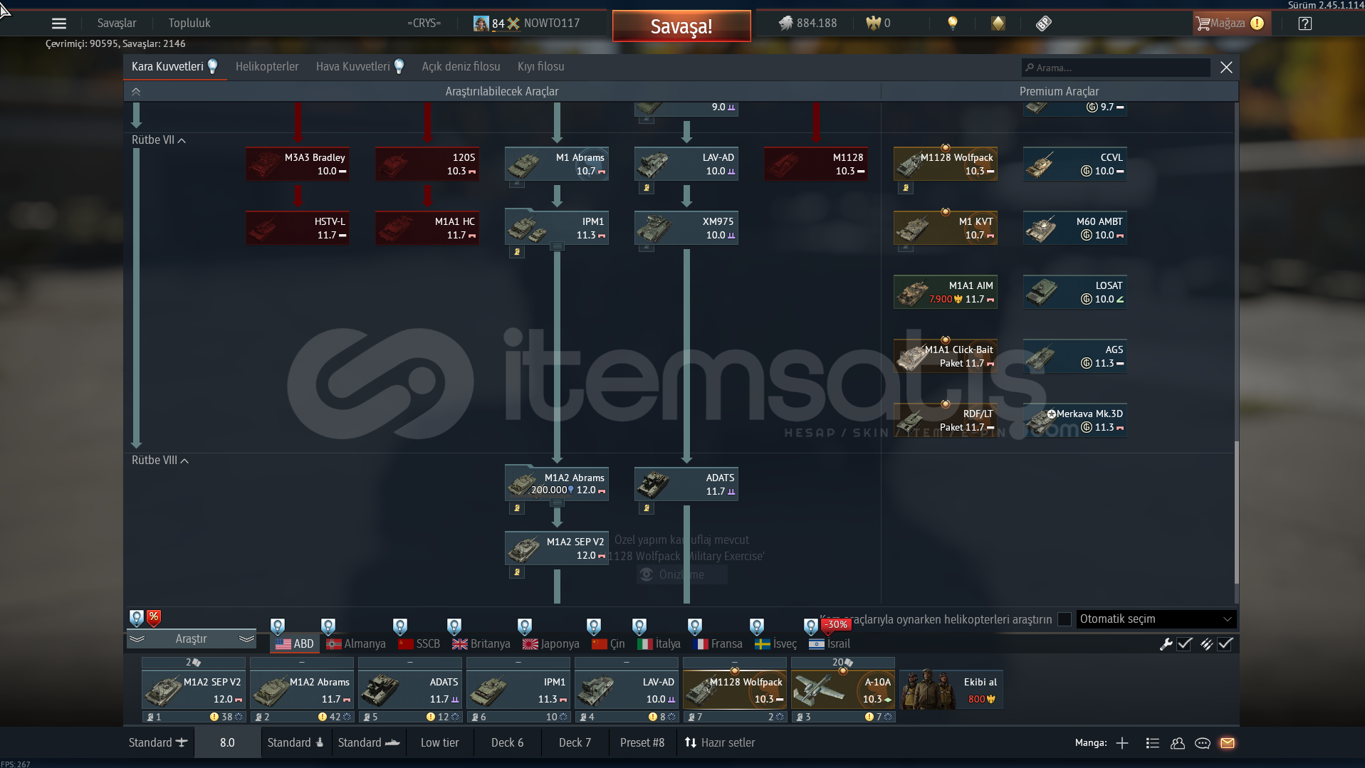
Task: Toggle auto-refill ammo checkbox next to bullets
Action: coord(1225,643)
